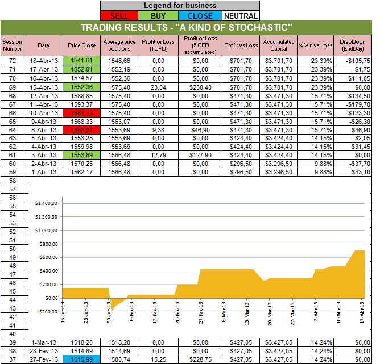Select the Session Number column header
Viewport: 380px width, 364px height.
[13, 45]
